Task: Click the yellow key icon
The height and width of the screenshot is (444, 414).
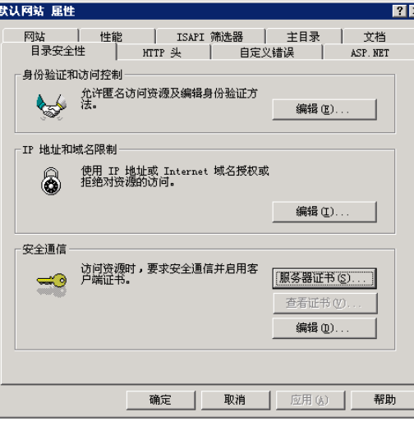Action: point(52,285)
